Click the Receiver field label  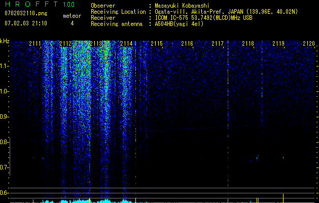pyautogui.click(x=103, y=18)
